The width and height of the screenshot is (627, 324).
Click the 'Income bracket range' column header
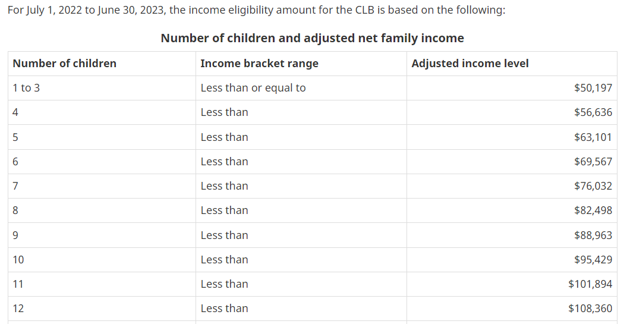click(x=259, y=64)
